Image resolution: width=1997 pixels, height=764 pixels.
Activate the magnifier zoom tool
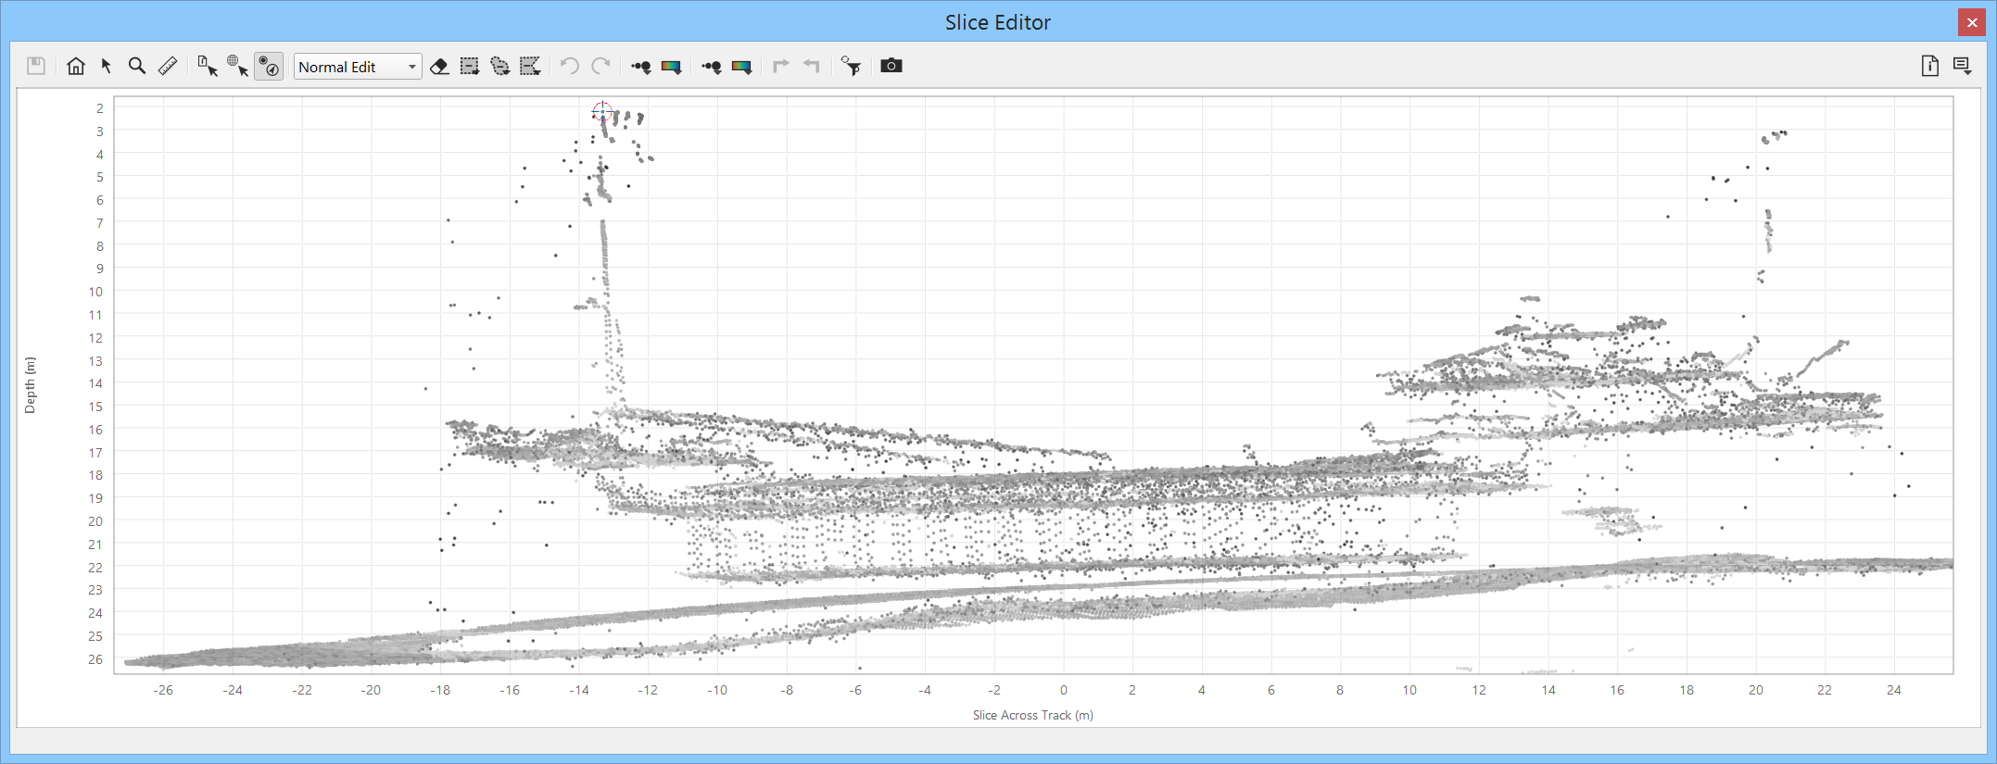coord(137,66)
